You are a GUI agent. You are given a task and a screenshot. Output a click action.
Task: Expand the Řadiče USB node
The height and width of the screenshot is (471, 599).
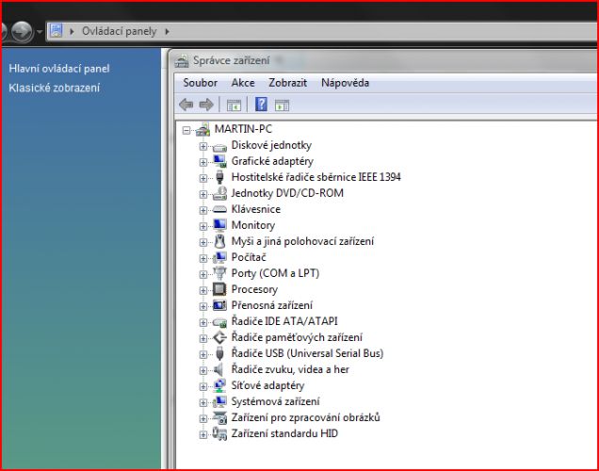tap(203, 355)
